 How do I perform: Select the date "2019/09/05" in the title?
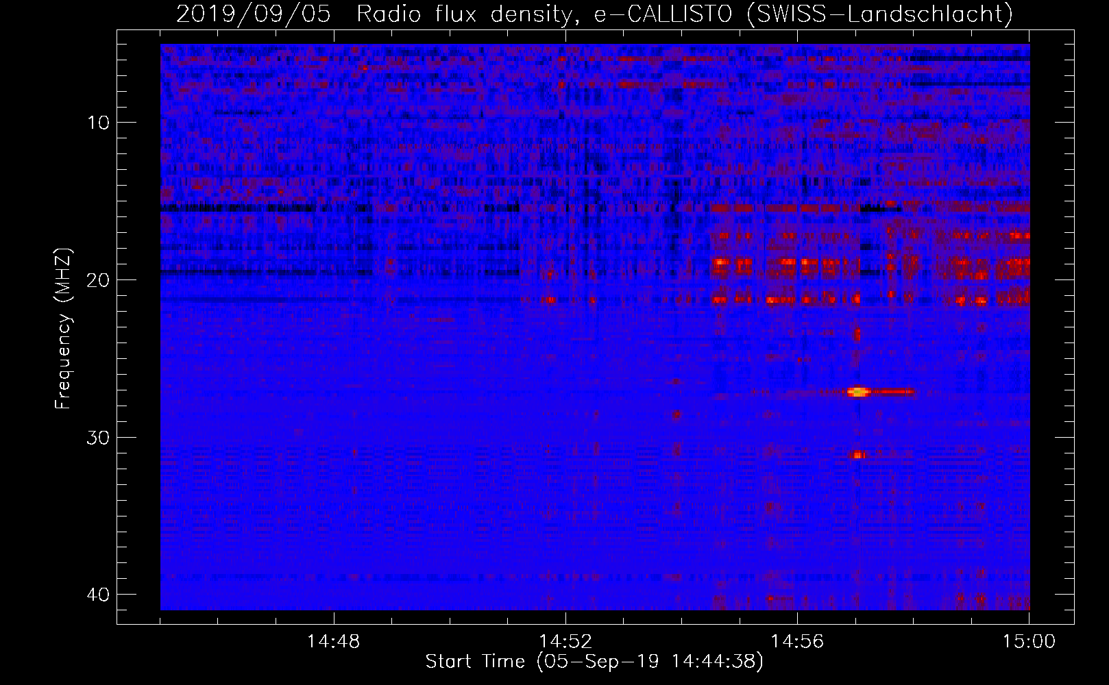(x=255, y=14)
